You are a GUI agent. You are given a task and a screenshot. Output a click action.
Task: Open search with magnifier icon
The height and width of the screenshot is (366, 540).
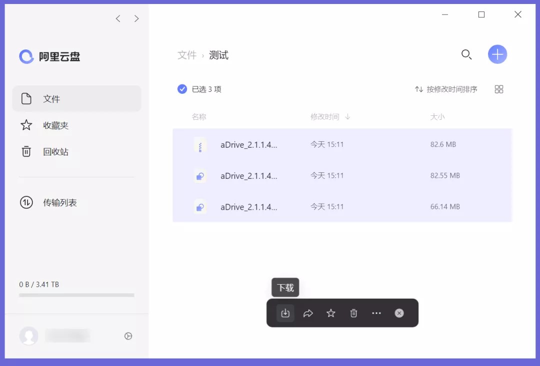(x=466, y=54)
